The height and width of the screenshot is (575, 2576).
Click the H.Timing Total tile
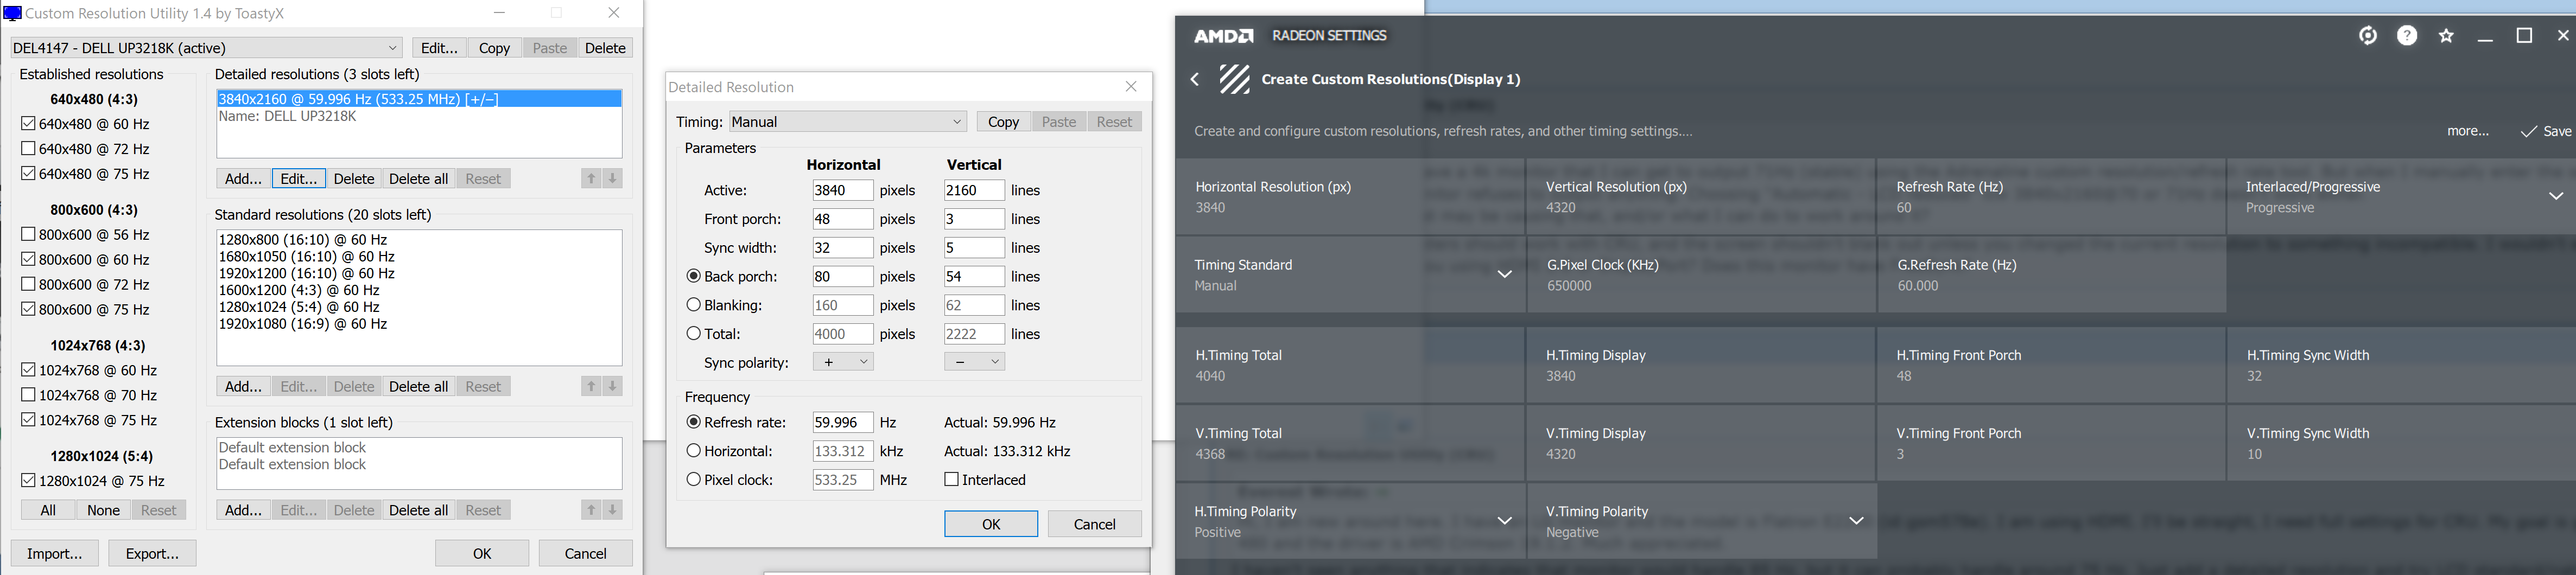pos(1350,365)
